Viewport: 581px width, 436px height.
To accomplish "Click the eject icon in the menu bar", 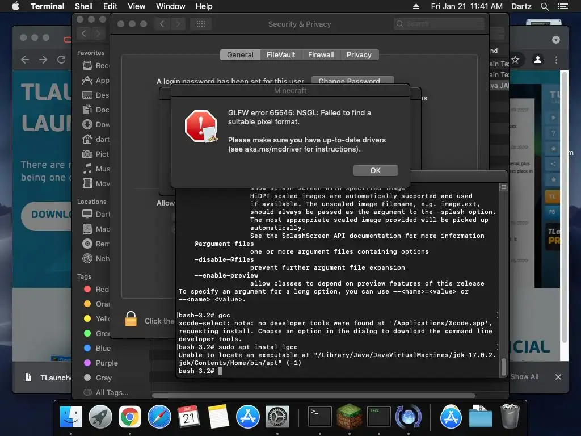I will (416, 6).
